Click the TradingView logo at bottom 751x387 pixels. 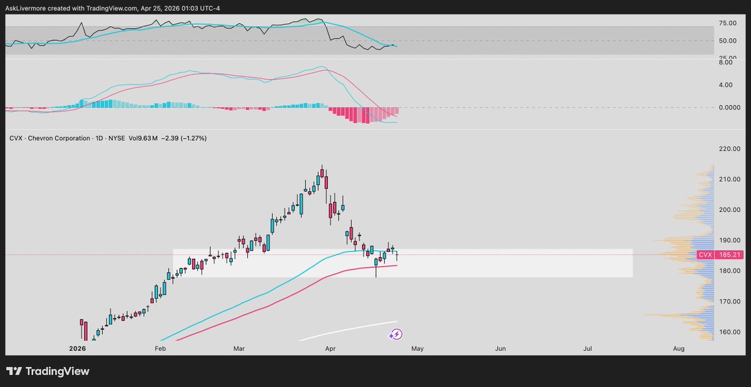(48, 371)
